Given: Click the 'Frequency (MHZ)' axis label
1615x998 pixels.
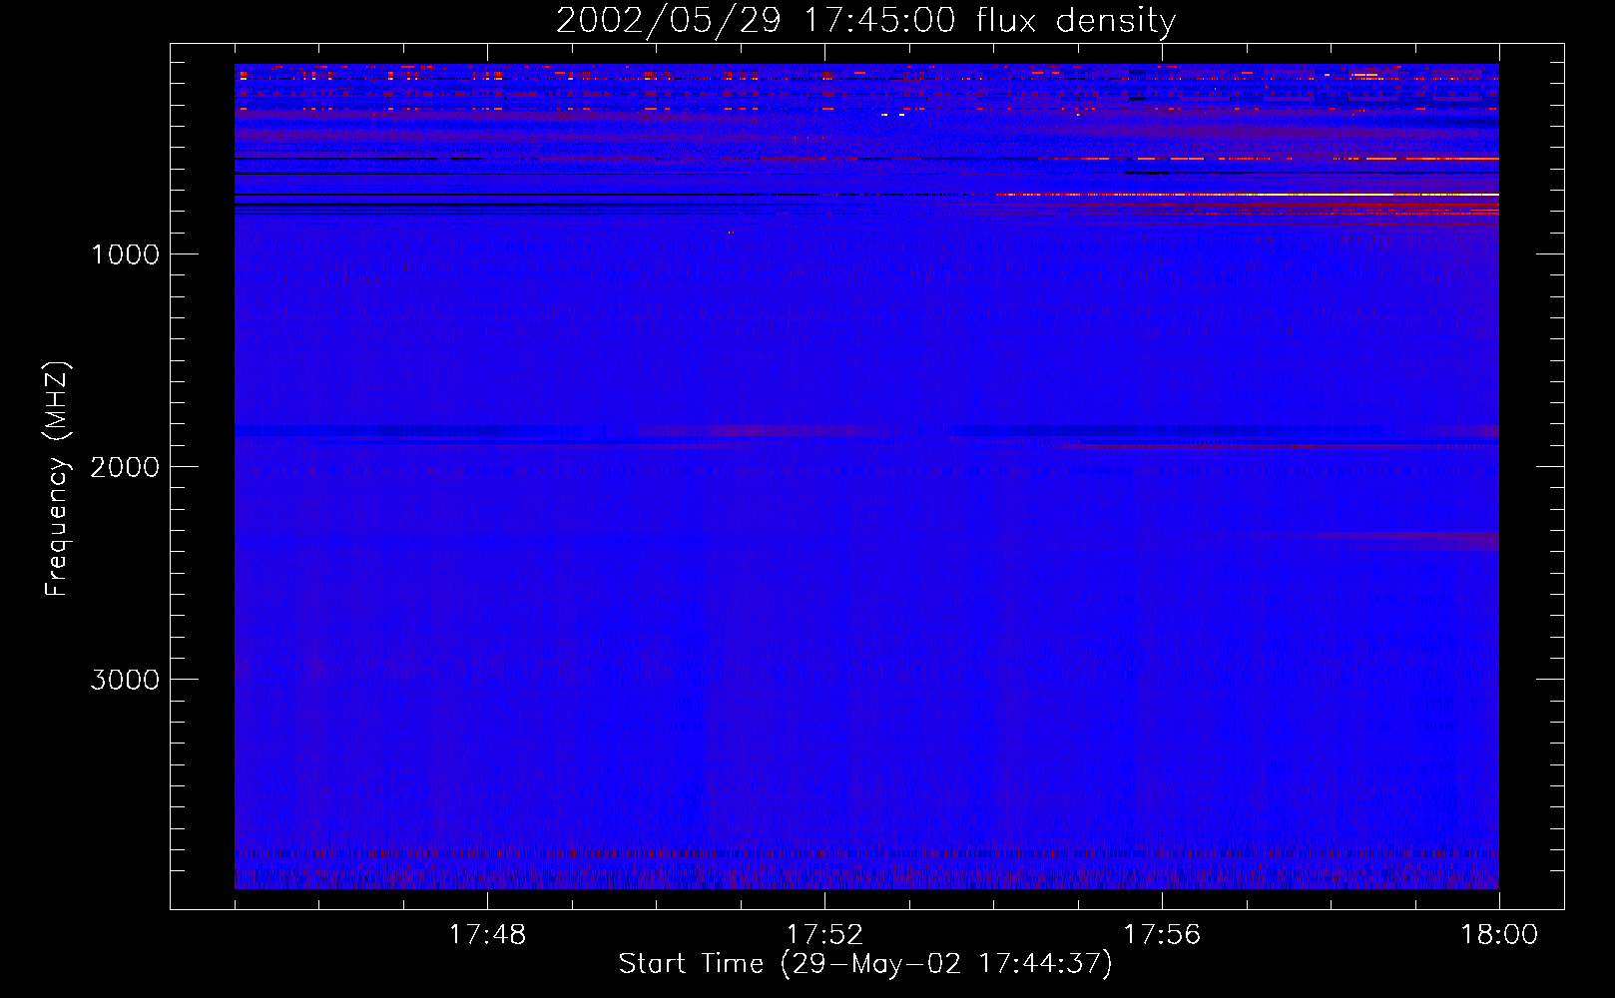Looking at the screenshot, I should (x=58, y=479).
